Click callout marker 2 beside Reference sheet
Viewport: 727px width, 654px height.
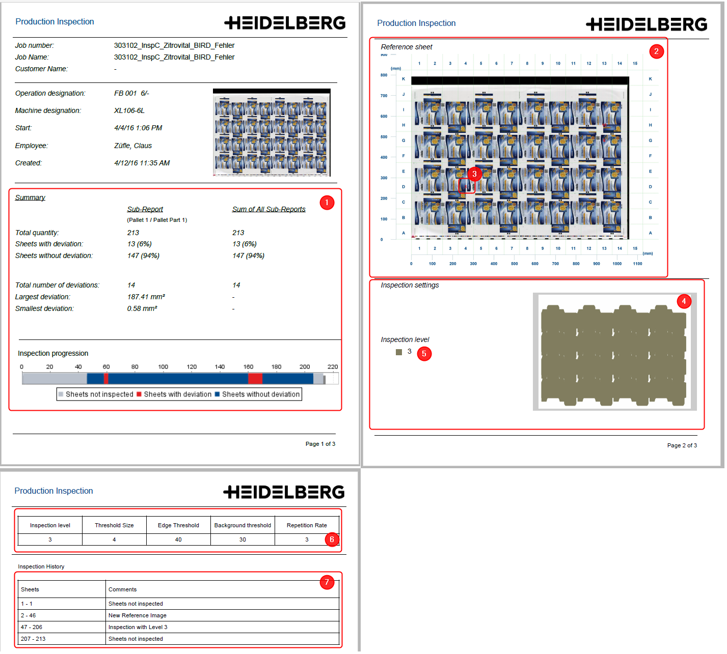coord(656,51)
